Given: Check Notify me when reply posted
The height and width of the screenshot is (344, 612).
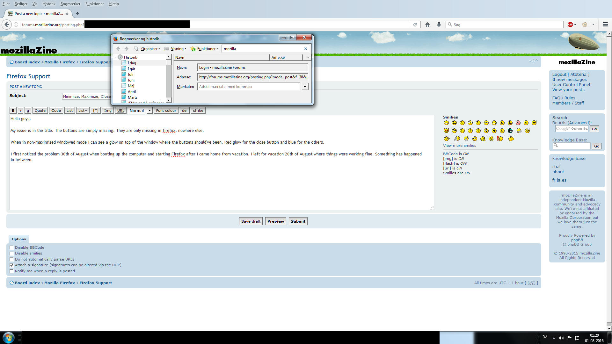Looking at the screenshot, I should [12, 271].
